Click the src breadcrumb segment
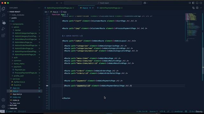This screenshot has height=114, width=204. pyautogui.click(x=46, y=12)
